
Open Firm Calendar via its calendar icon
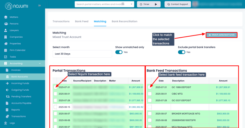click(6, 50)
